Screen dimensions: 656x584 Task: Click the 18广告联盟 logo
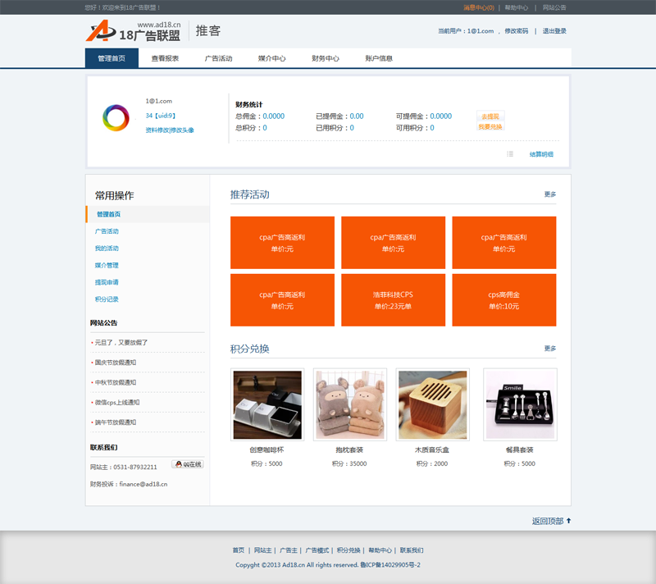click(x=134, y=31)
